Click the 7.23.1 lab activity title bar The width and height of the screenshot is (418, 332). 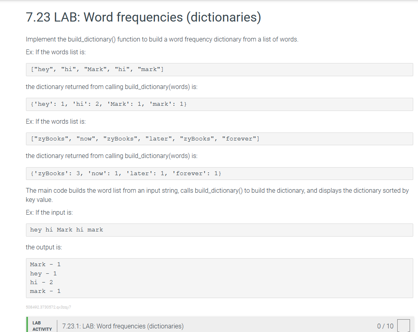123,326
